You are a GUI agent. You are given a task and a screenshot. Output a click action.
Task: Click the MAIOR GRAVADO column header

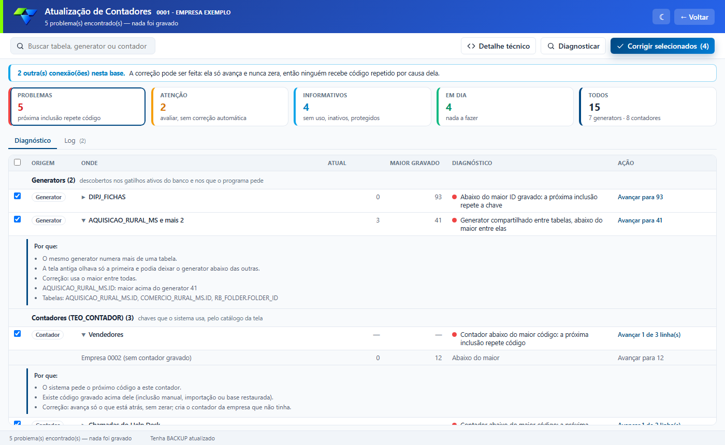(x=415, y=163)
